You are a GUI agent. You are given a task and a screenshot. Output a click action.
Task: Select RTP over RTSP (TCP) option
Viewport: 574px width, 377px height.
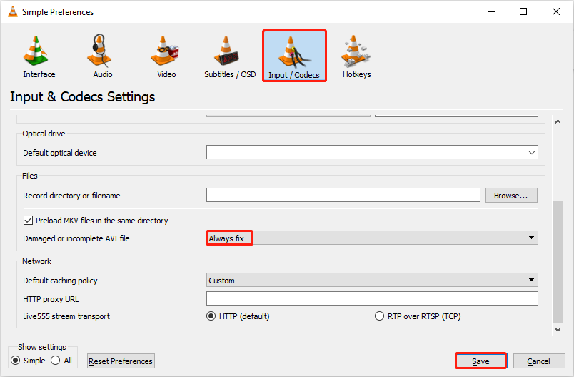[379, 316]
